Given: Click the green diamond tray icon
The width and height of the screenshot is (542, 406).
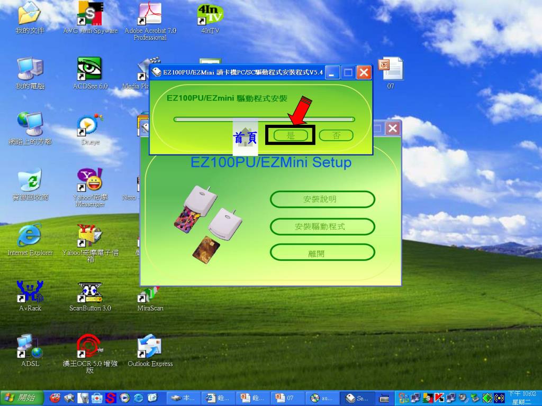Looking at the screenshot, I should [x=487, y=398].
